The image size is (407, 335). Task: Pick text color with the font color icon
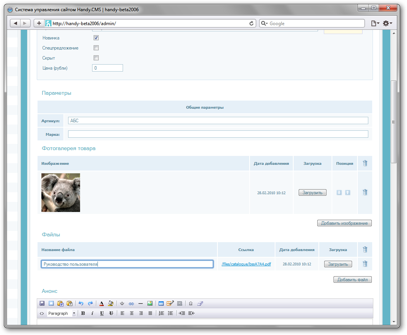[x=101, y=304]
